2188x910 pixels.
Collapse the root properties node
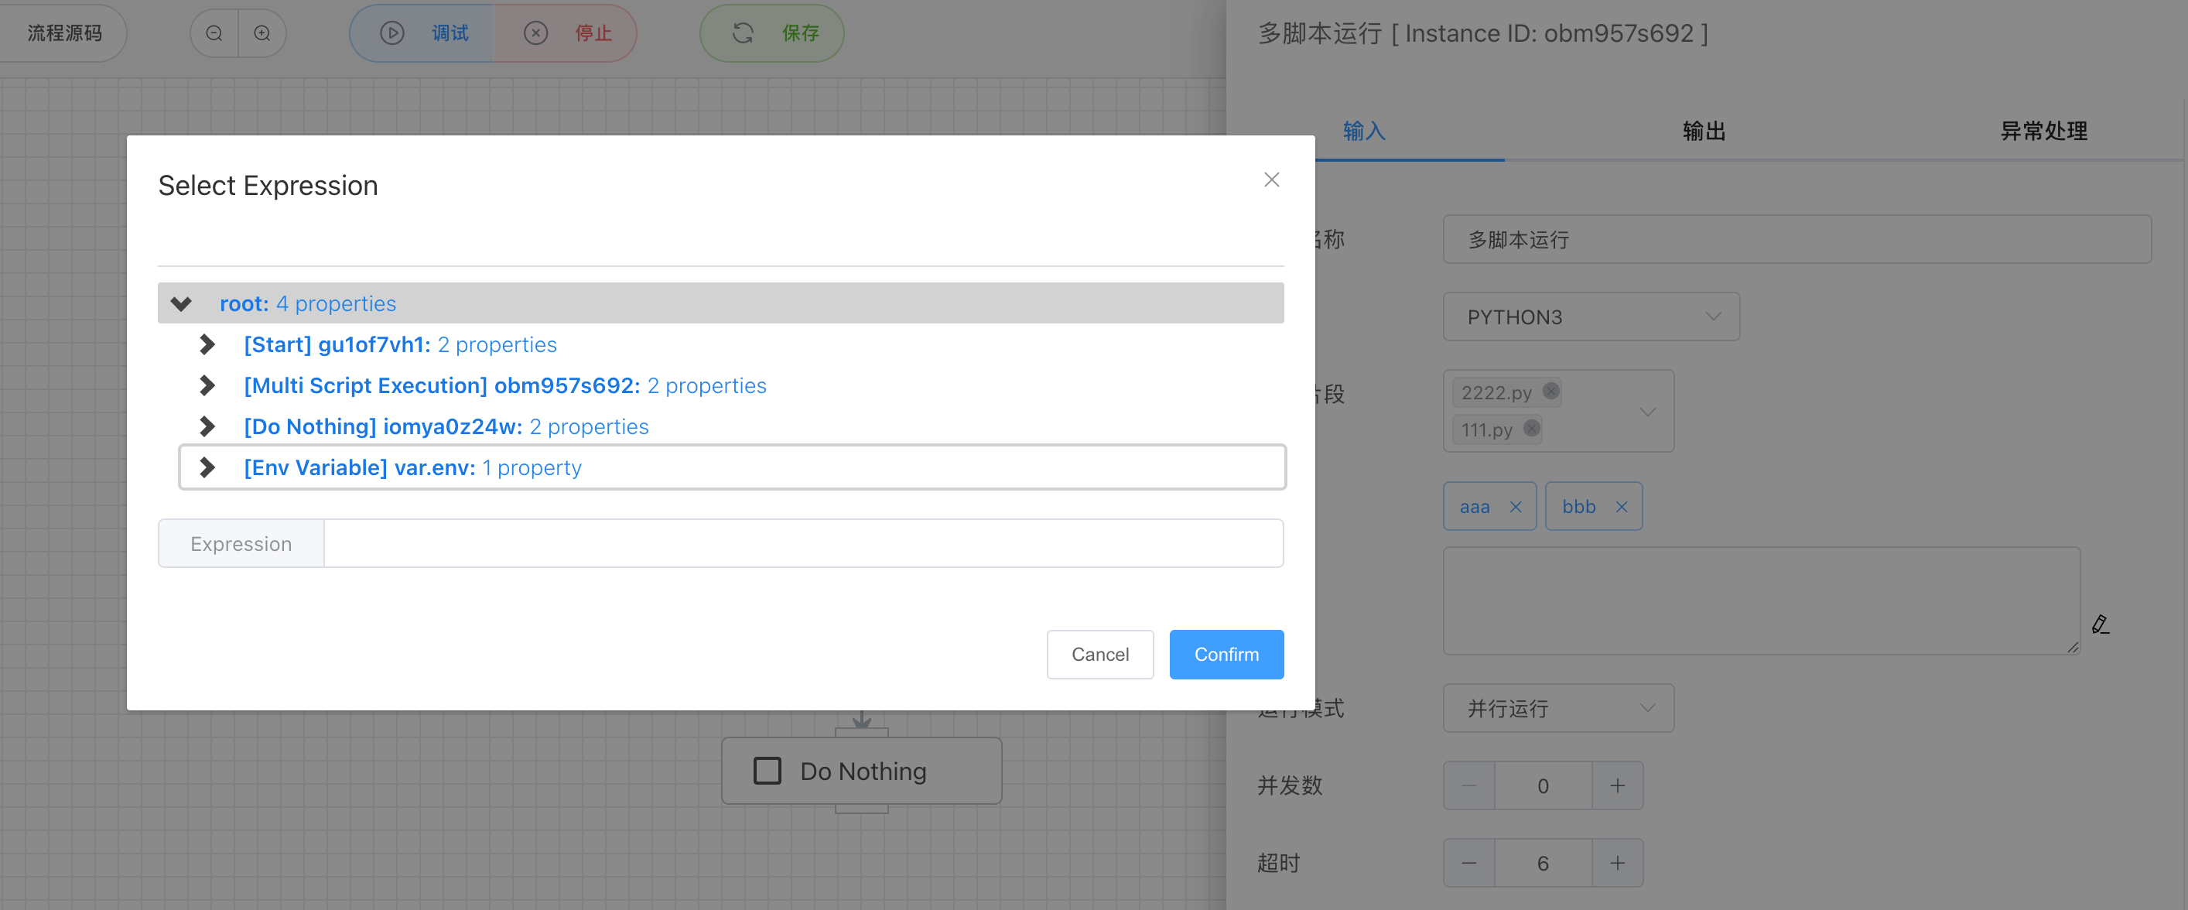coord(181,303)
